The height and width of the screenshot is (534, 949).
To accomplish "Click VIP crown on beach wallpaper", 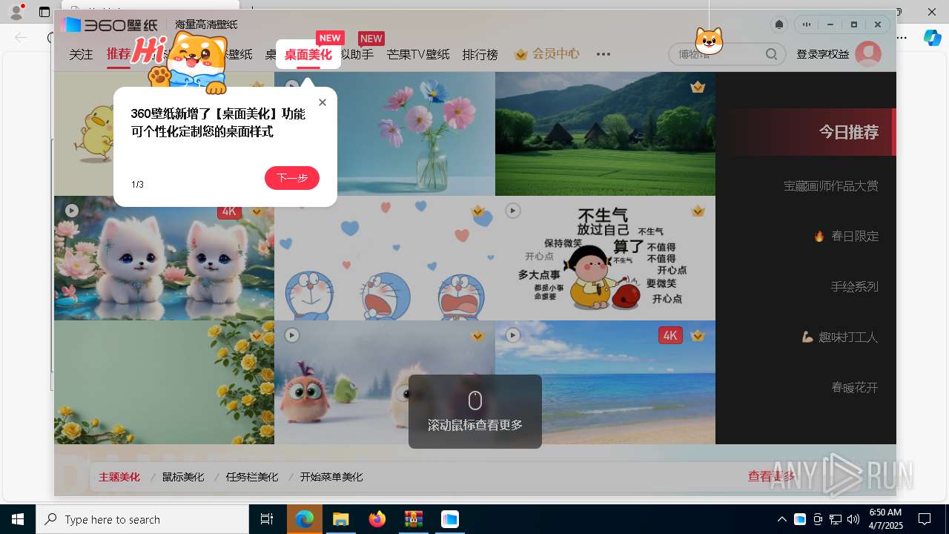I will pyautogui.click(x=698, y=336).
